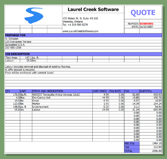The height and width of the screenshot is (159, 167).
Task: Click the JOB DESCRIPTION header bar
Action: coord(83,54)
